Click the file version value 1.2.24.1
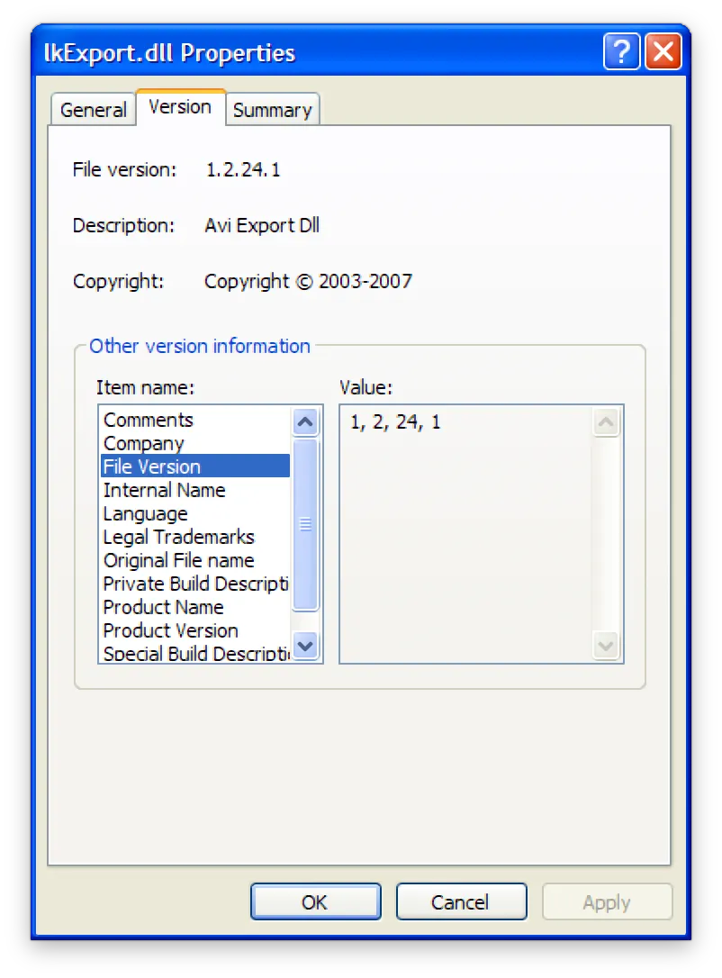 click(x=243, y=169)
